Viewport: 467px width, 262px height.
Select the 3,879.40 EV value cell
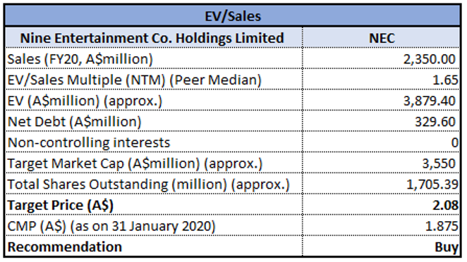(x=382, y=101)
